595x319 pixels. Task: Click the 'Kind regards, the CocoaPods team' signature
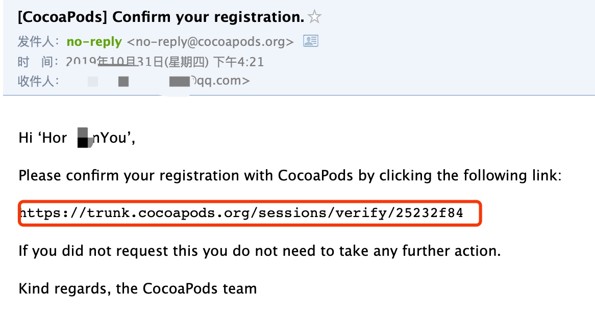(138, 289)
